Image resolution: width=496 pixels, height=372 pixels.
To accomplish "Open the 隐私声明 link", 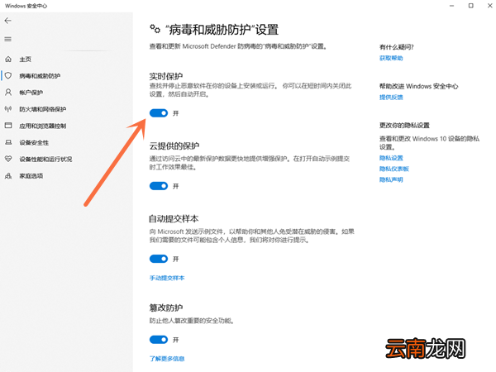I will point(391,179).
